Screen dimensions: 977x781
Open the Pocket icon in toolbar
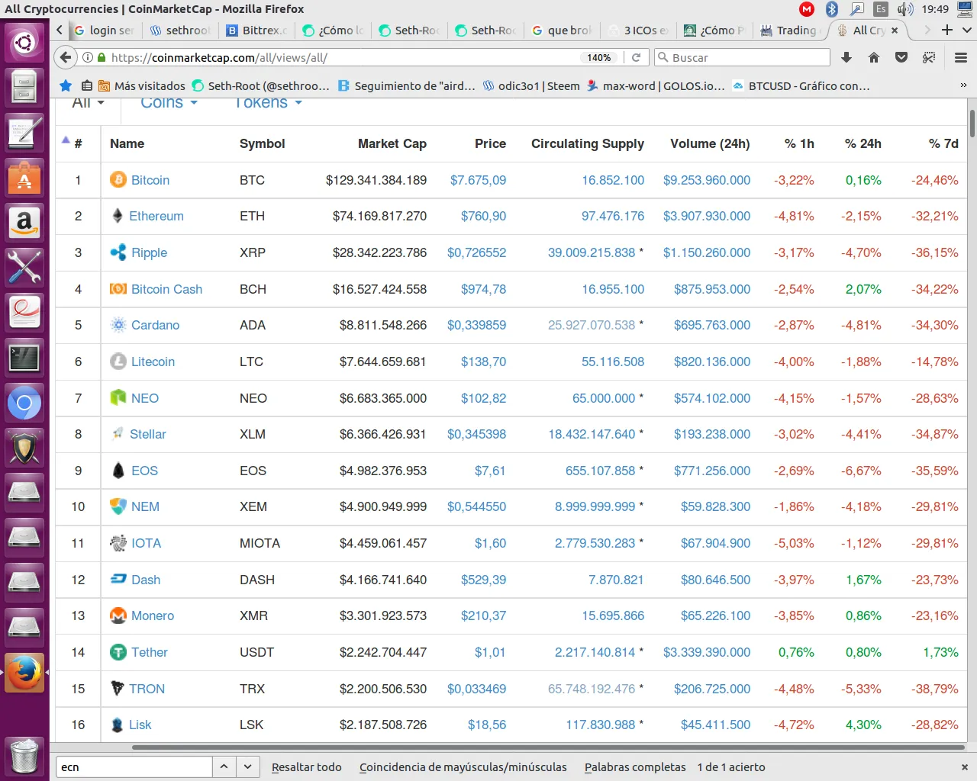(x=901, y=57)
